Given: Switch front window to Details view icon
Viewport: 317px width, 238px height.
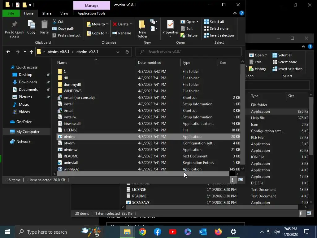Looking at the screenshot, I should click(x=232, y=180).
